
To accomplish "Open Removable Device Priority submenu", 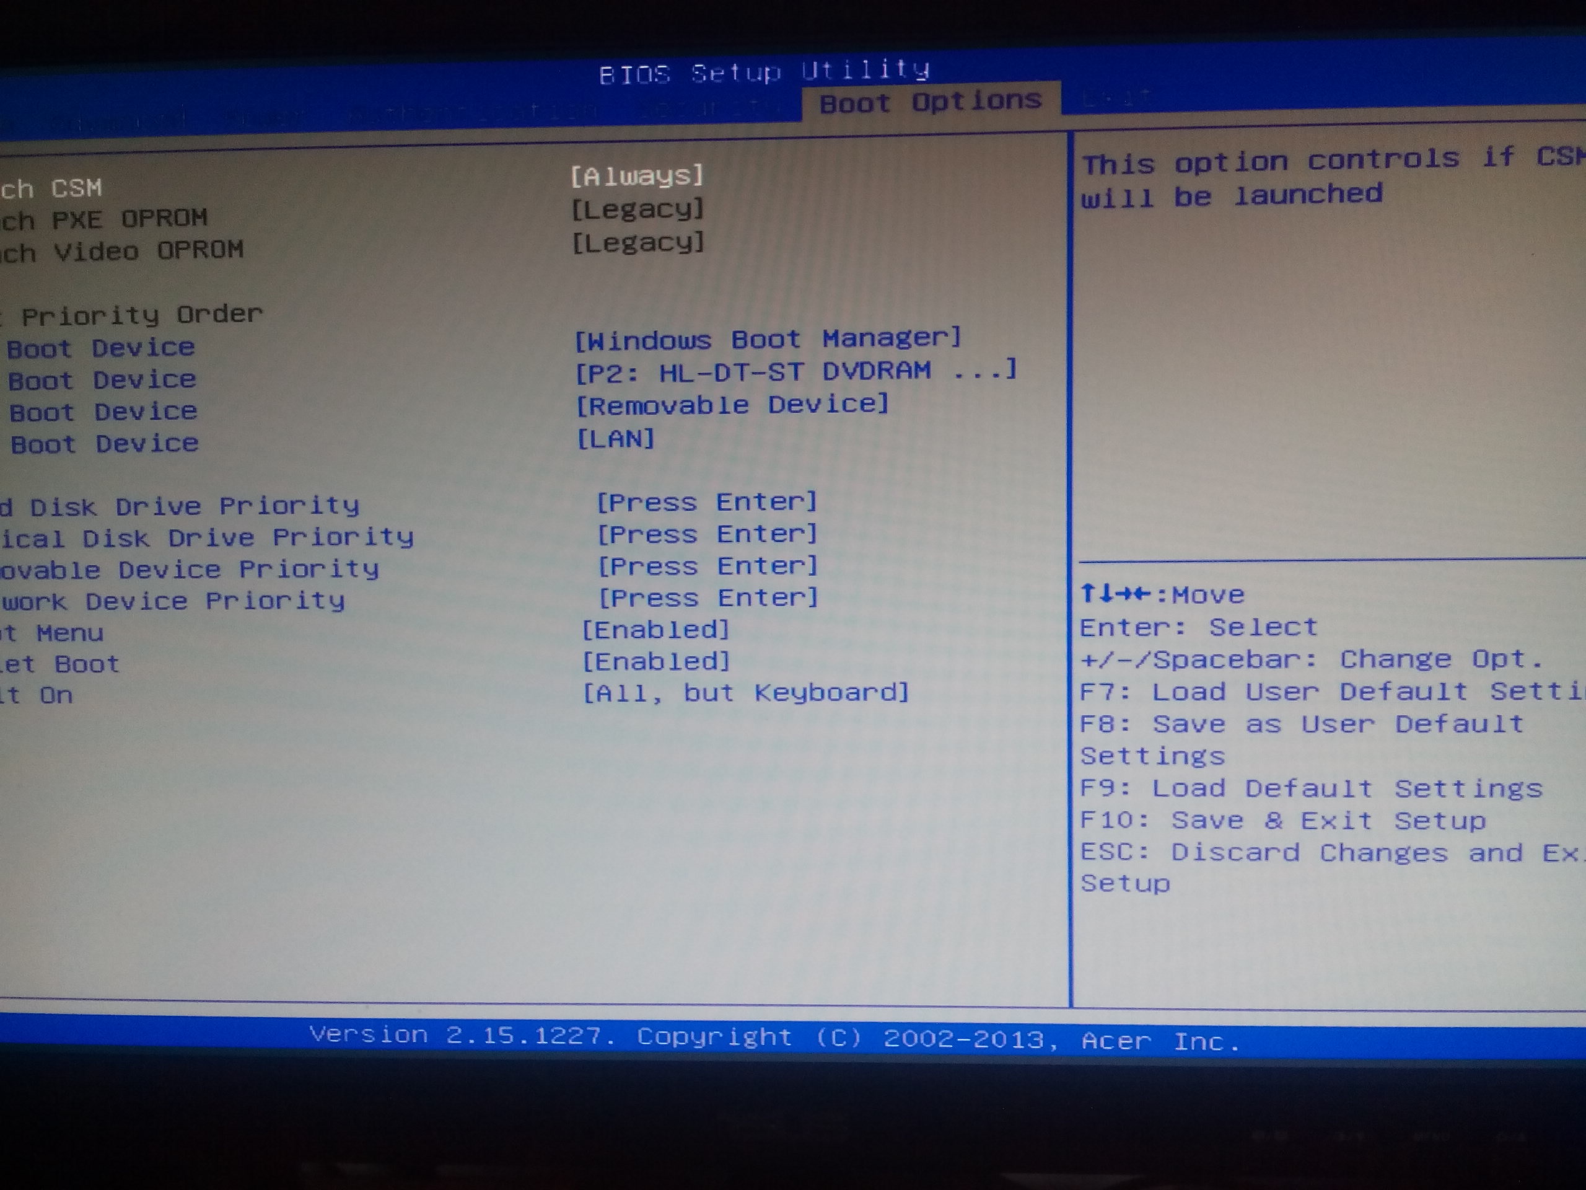I will (x=708, y=566).
